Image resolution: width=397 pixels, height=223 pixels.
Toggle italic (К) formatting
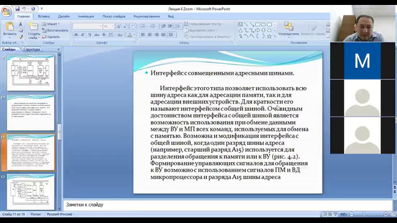pos(83,35)
